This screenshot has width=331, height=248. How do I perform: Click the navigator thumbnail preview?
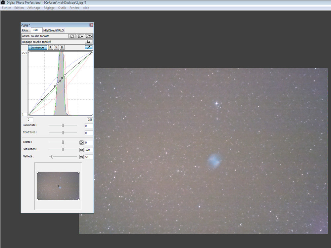[58, 186]
